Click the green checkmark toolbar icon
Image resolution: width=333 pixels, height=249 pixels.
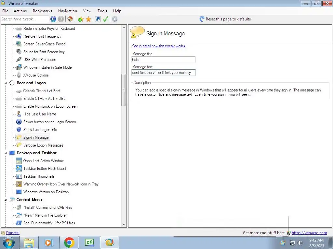point(106,19)
